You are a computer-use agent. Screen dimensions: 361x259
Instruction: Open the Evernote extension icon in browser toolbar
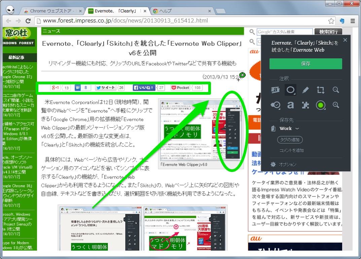click(342, 21)
